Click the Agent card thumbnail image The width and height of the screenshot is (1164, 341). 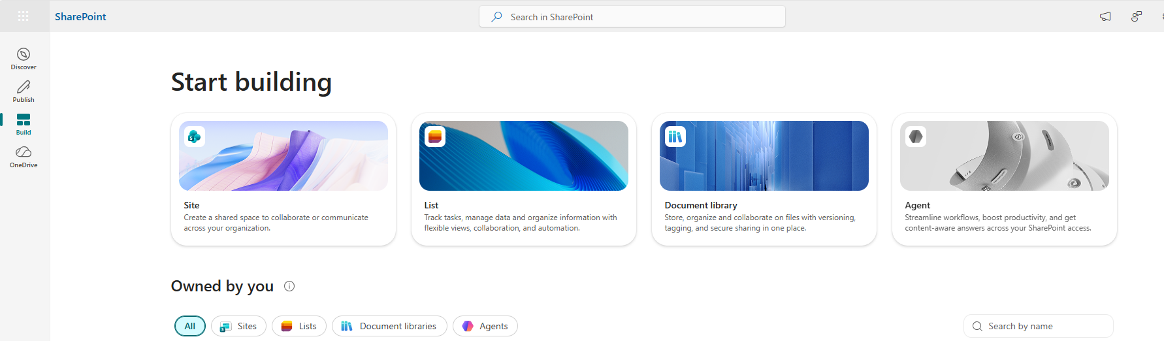(x=1005, y=155)
